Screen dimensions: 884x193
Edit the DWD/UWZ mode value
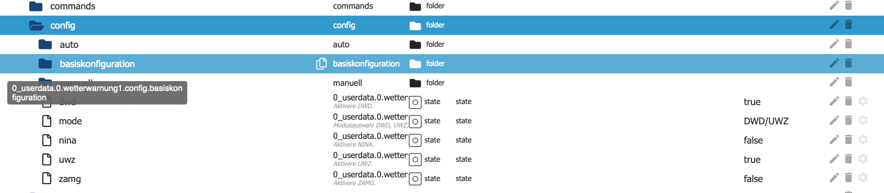pyautogui.click(x=766, y=121)
